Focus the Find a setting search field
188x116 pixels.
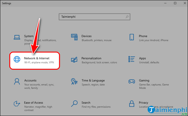(x=95, y=17)
